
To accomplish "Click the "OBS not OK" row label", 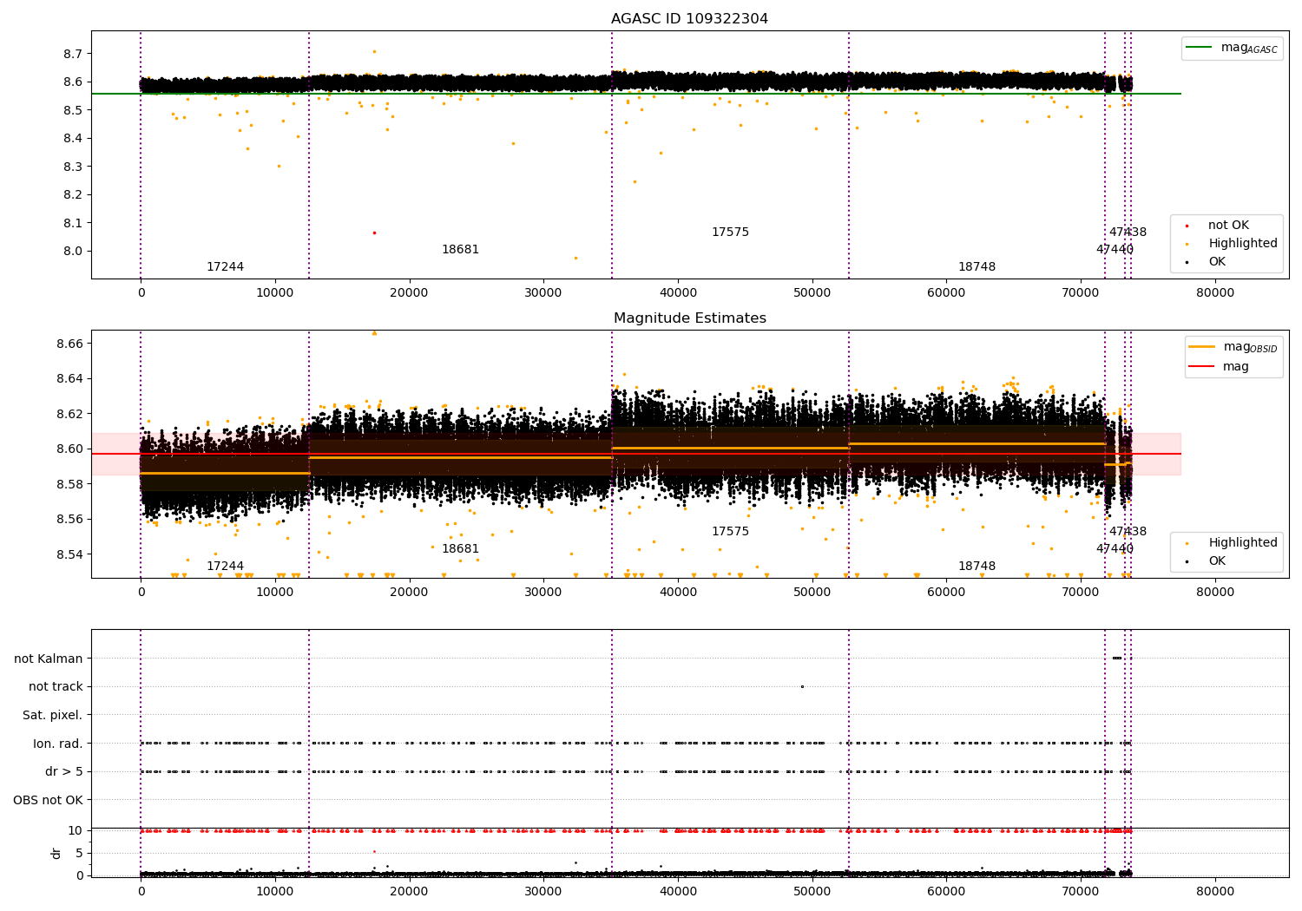I will click(x=48, y=800).
